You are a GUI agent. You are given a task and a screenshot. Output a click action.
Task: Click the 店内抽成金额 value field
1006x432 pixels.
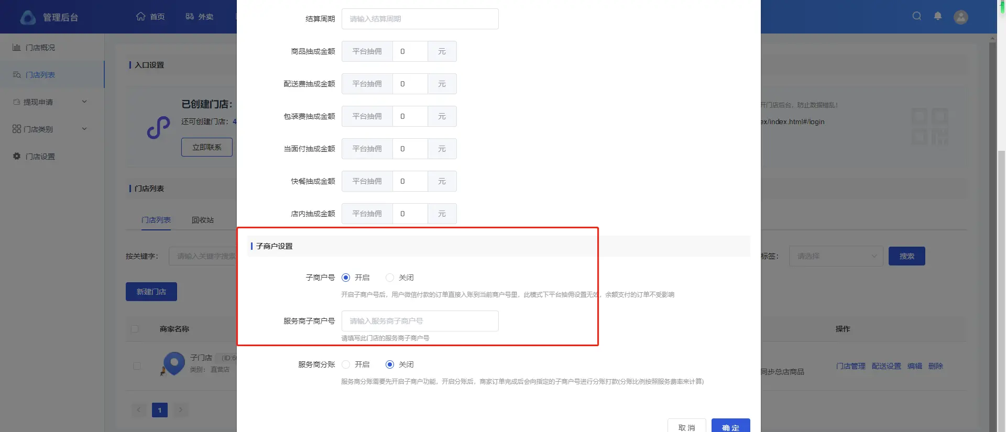tap(410, 214)
